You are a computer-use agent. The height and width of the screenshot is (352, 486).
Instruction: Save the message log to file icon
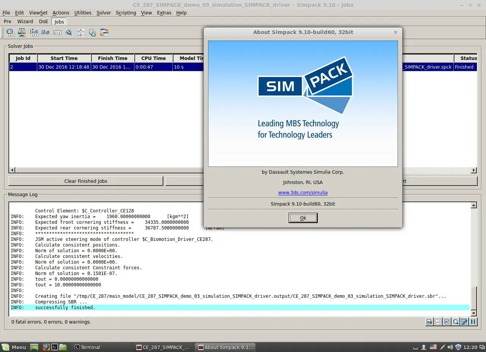(447, 322)
